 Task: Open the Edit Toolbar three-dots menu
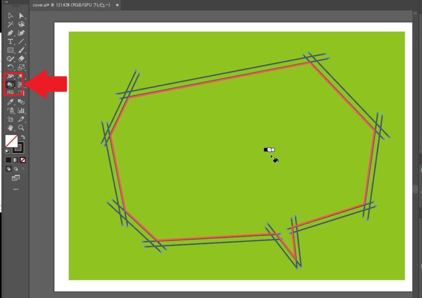16,189
